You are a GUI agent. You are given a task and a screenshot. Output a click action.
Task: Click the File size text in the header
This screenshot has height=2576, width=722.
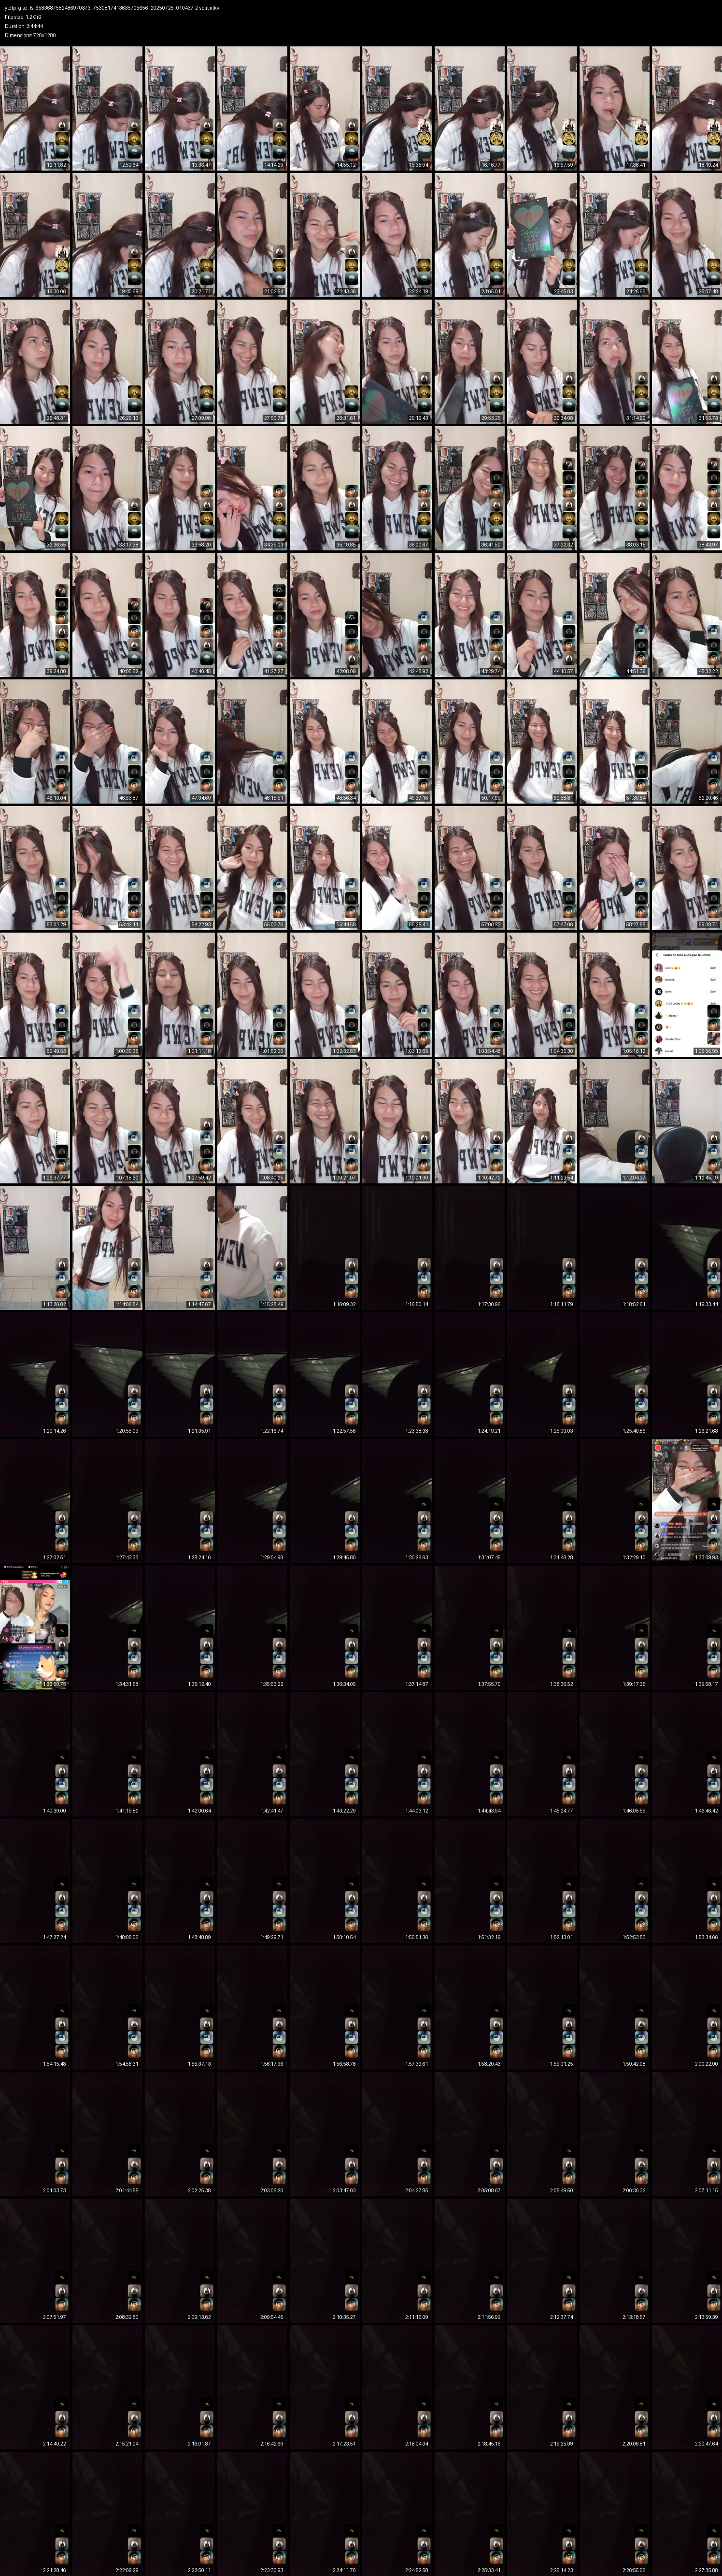click(23, 17)
